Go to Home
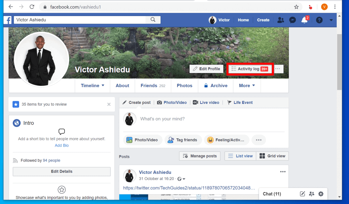Screen dimensions: 349x204 (x=243, y=20)
